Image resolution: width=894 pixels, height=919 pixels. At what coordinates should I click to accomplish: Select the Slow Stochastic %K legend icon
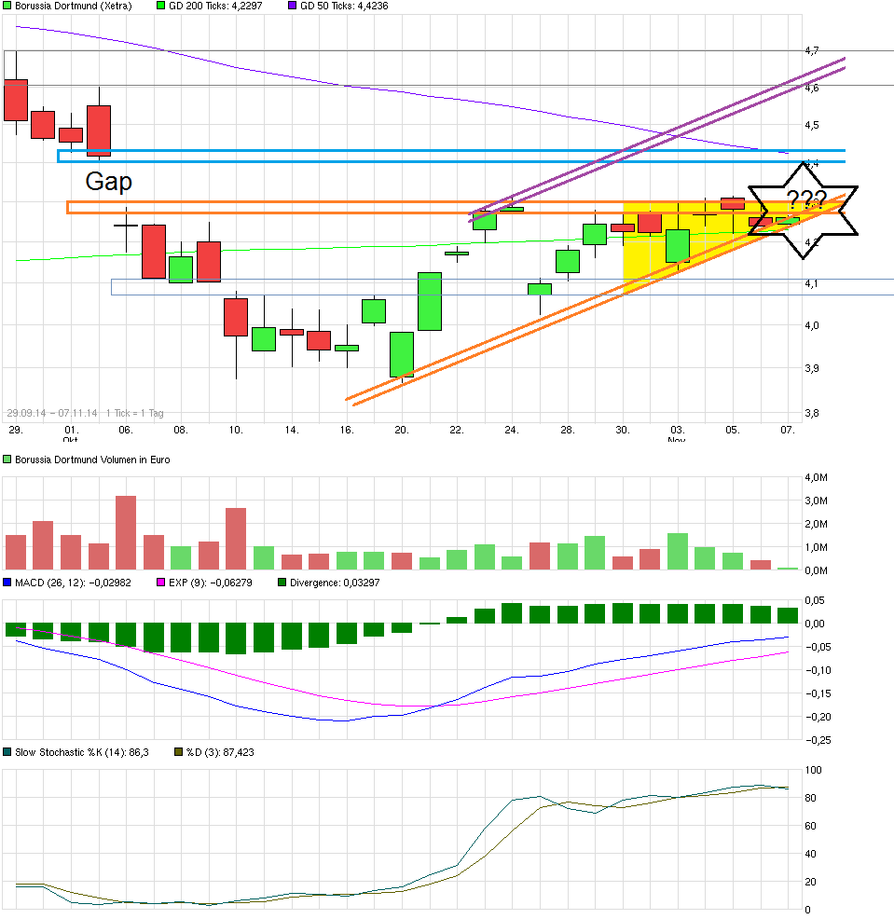(x=7, y=751)
